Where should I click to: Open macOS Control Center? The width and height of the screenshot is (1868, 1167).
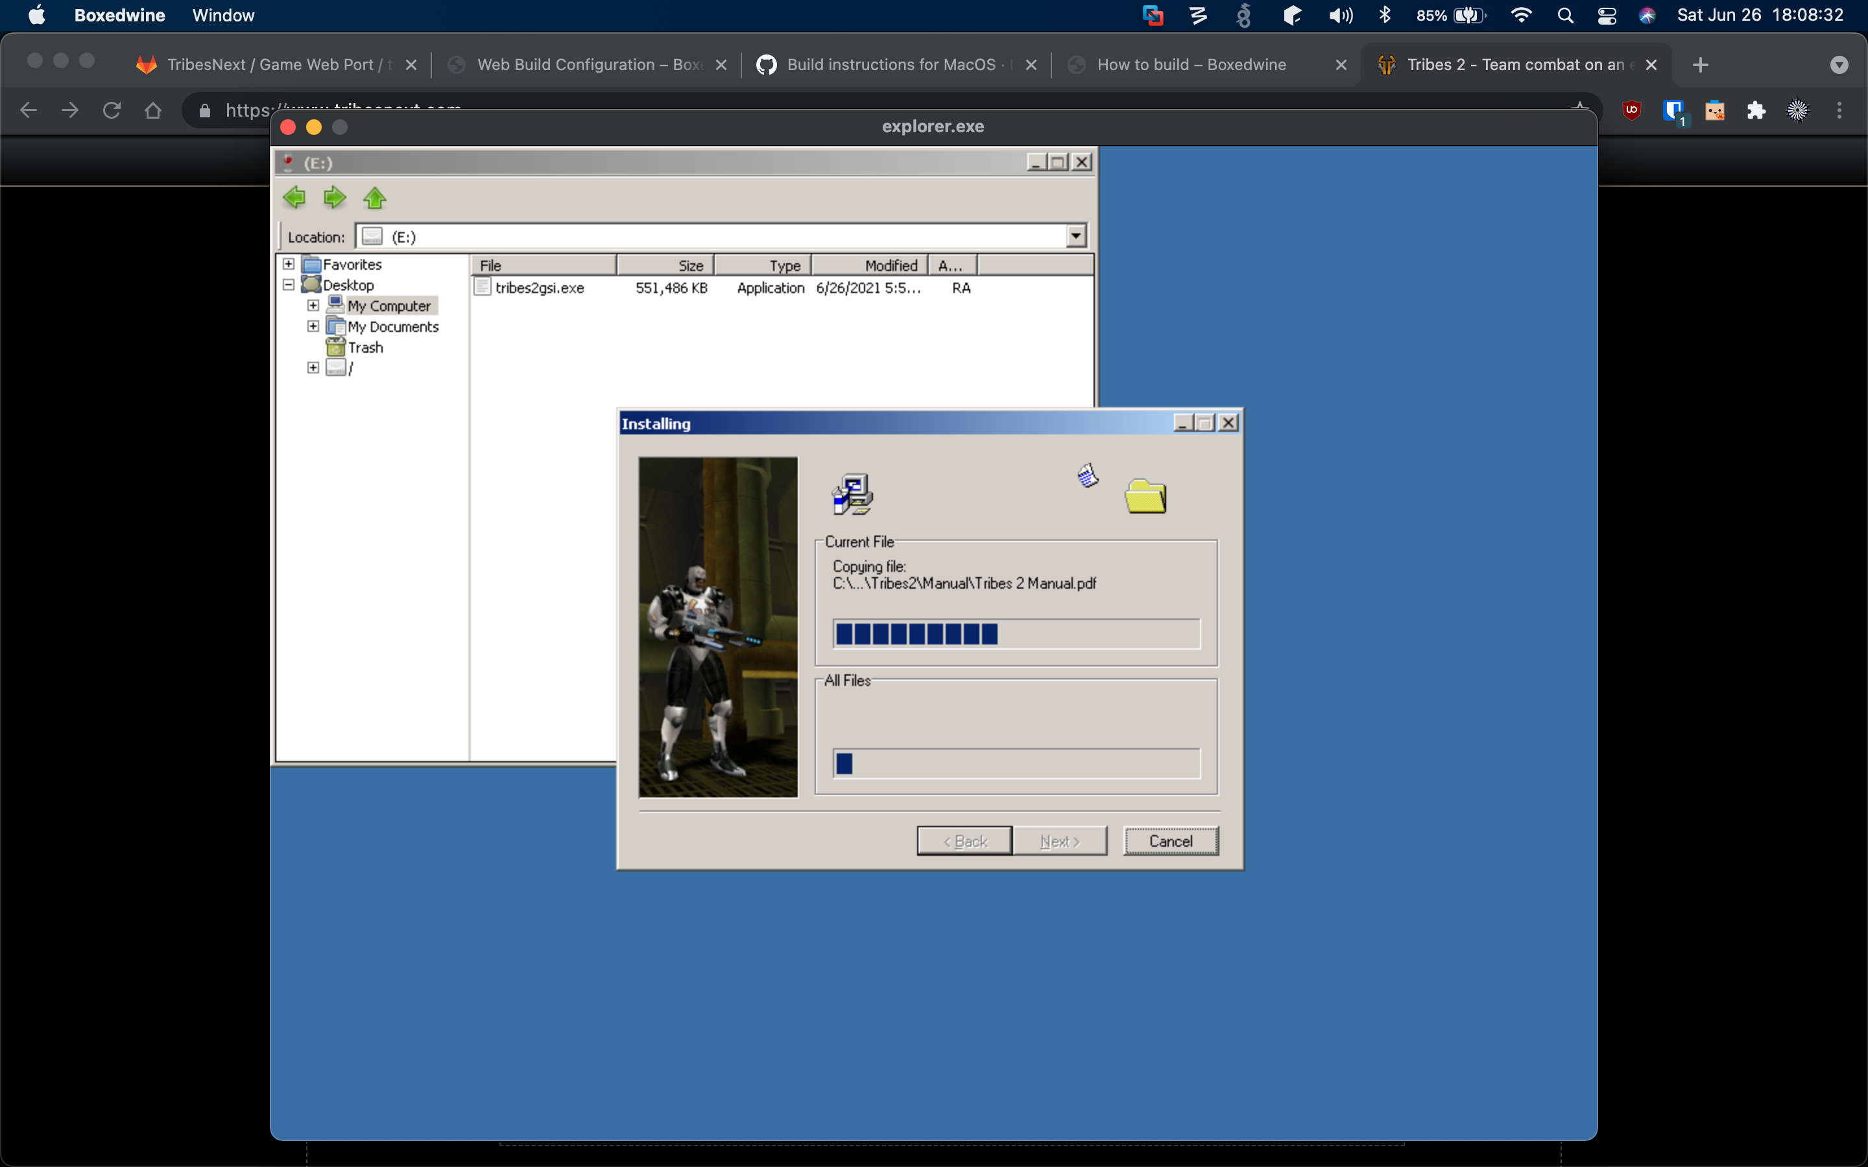1607,16
